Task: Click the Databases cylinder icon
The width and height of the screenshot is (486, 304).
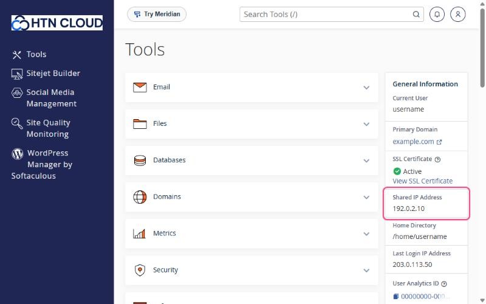Action: (x=140, y=161)
